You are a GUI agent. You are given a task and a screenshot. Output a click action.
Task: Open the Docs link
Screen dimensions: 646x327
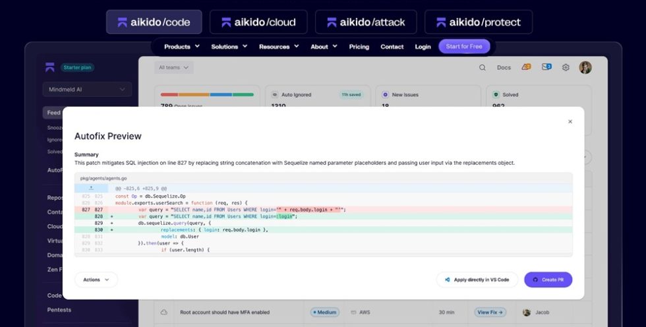(x=504, y=67)
